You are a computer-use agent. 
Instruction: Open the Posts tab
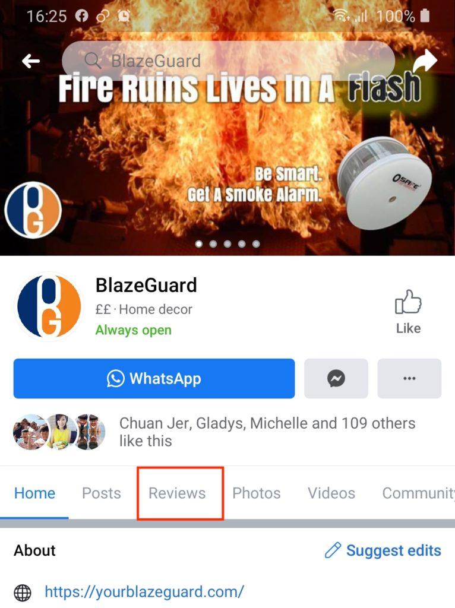pyautogui.click(x=101, y=493)
